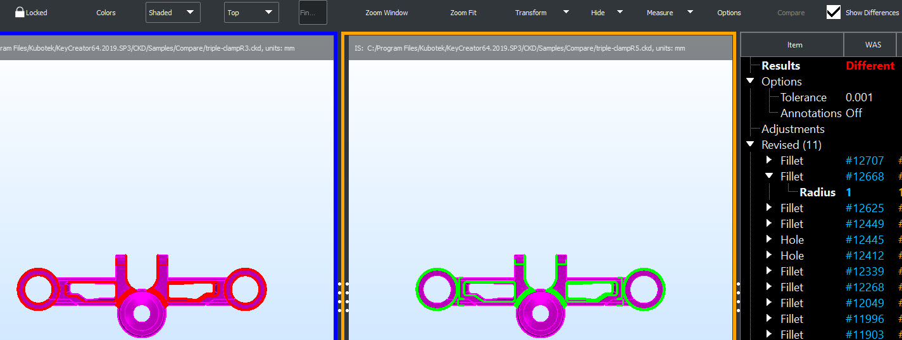
Task: Collapse the Revised (11) node
Action: coord(750,144)
